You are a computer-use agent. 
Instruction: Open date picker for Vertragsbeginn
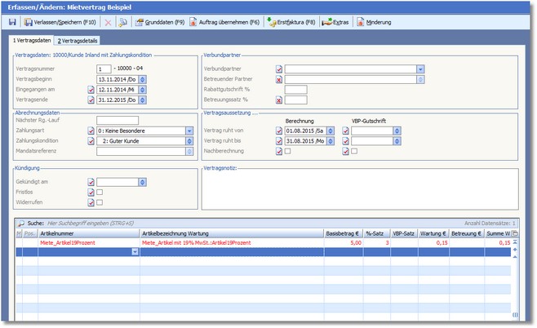143,79
